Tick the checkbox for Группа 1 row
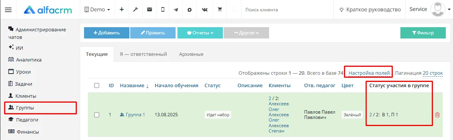The width and height of the screenshot is (453, 140). [x=97, y=115]
